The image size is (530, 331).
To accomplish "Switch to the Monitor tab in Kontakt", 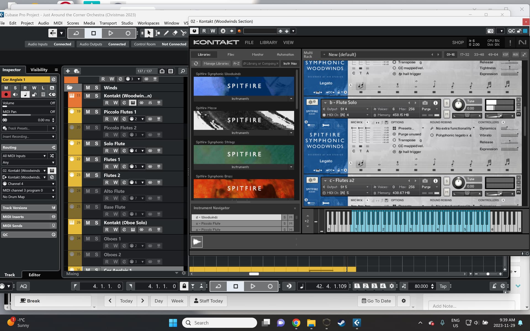I will (x=258, y=54).
